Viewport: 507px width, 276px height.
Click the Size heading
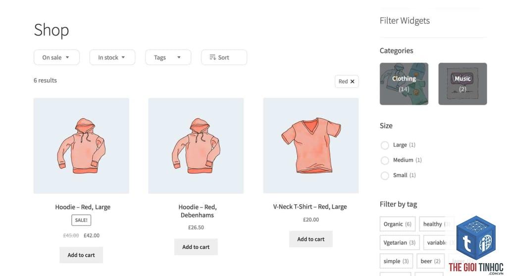pos(386,126)
